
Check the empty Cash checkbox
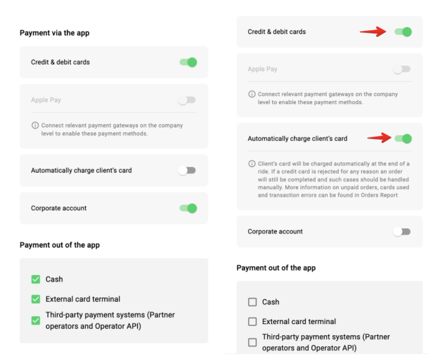tap(252, 302)
